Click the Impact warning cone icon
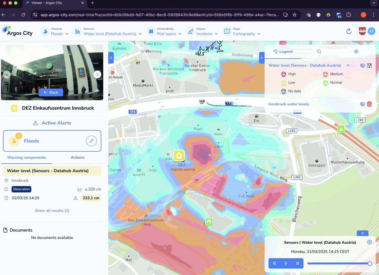The width and height of the screenshot is (379, 275). click(190, 31)
